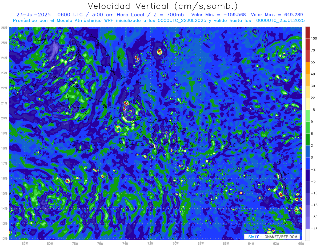Click the '26N' latitude axis label
Screen dimensions: 320x247
click(4, 28)
